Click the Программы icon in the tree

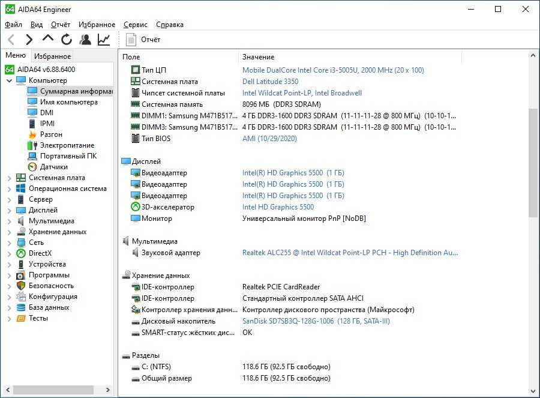point(21,275)
